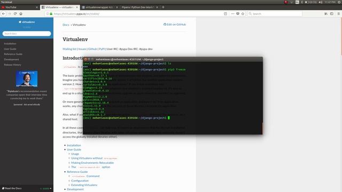
Task: Click Installation in the page contents list
Action: [x=74, y=145]
